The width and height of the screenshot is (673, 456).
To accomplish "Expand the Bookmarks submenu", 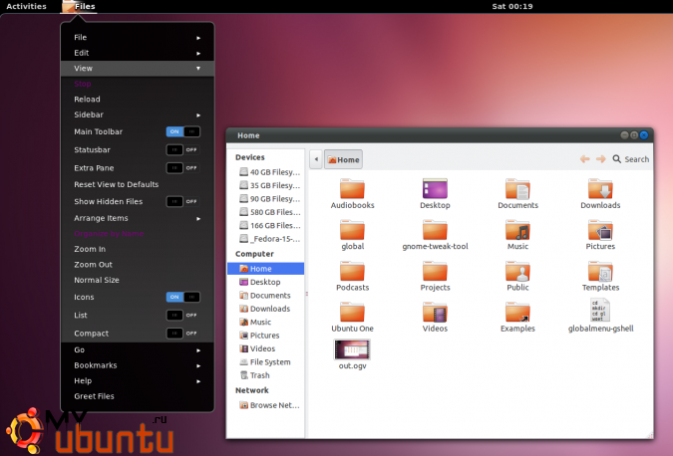I will point(138,365).
